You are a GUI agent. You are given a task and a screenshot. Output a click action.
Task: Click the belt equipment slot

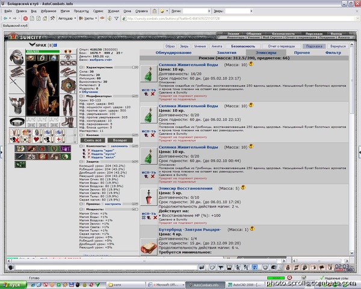tap(17, 122)
